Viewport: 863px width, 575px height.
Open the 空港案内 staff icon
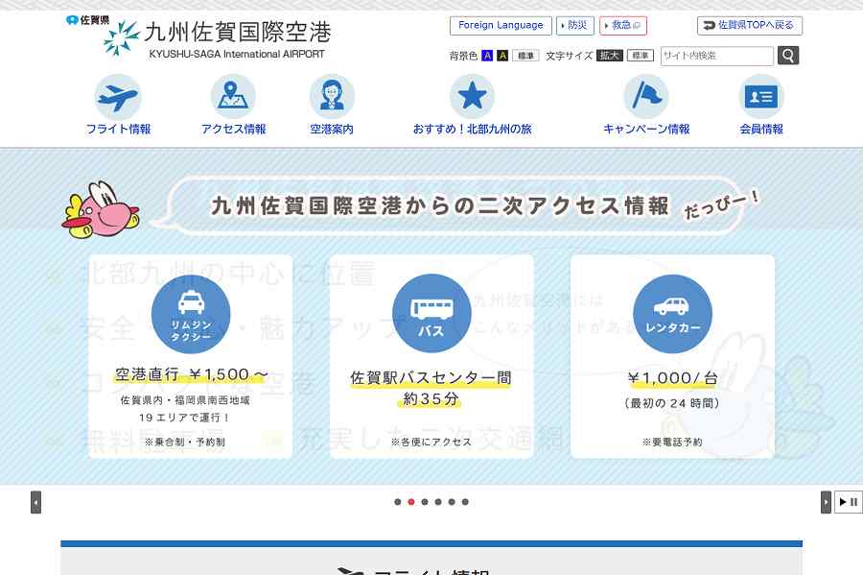332,97
